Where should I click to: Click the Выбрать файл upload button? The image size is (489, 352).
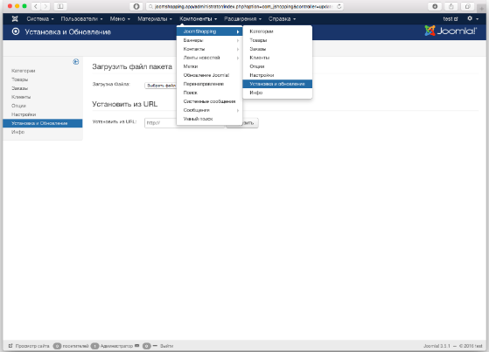pyautogui.click(x=161, y=86)
